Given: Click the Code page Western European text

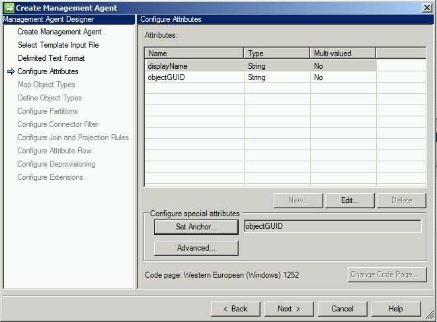Looking at the screenshot, I should pos(222,275).
